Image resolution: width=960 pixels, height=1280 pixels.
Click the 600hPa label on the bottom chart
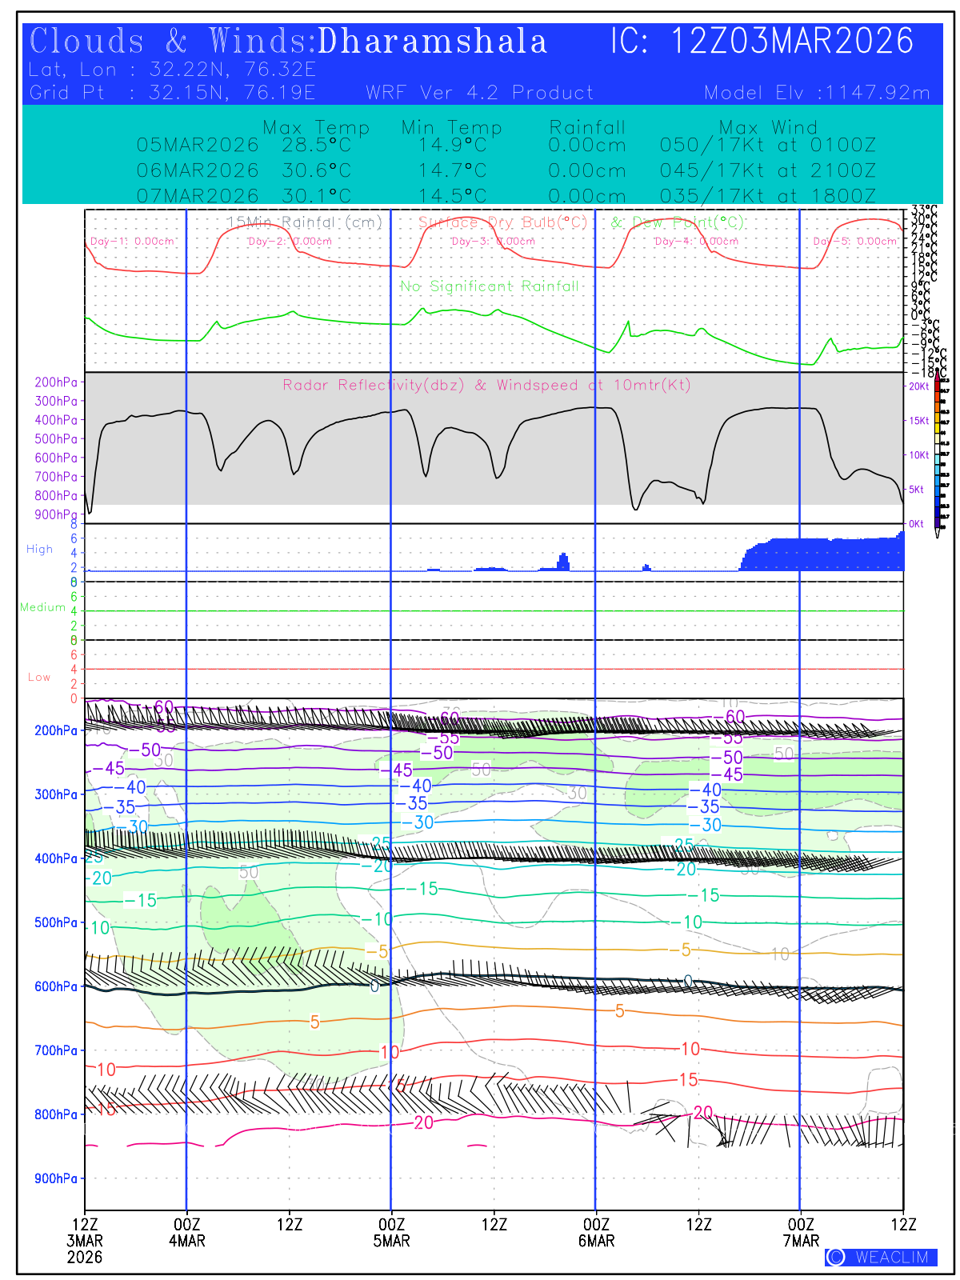click(x=56, y=986)
